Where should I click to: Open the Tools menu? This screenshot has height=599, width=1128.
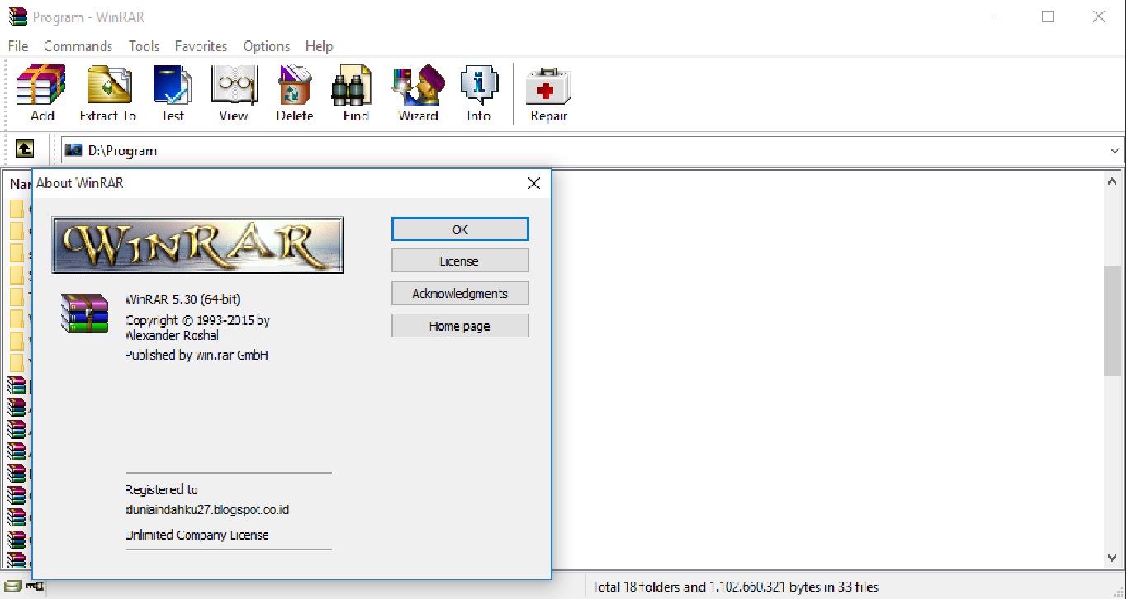click(x=144, y=46)
